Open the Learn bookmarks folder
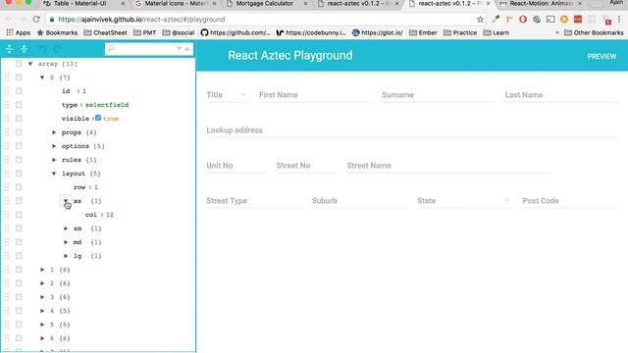This screenshot has width=628, height=353. (x=496, y=32)
